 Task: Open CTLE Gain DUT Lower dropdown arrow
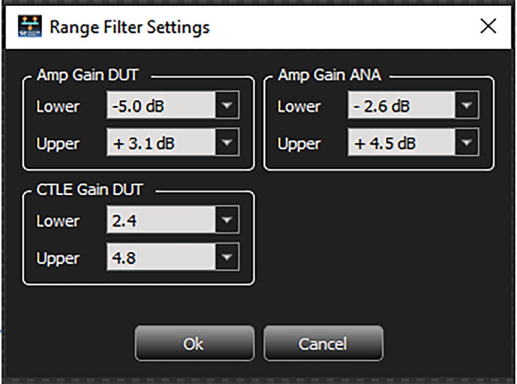click(227, 220)
